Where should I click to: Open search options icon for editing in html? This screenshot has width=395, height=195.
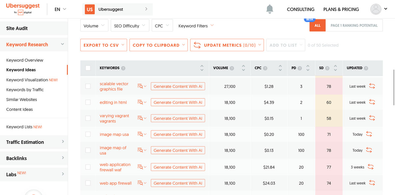tap(142, 102)
